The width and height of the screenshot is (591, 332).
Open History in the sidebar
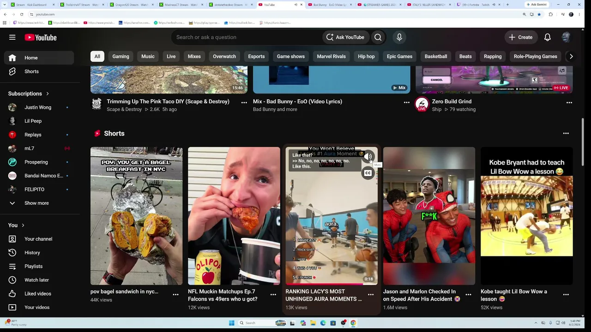pyautogui.click(x=39, y=253)
